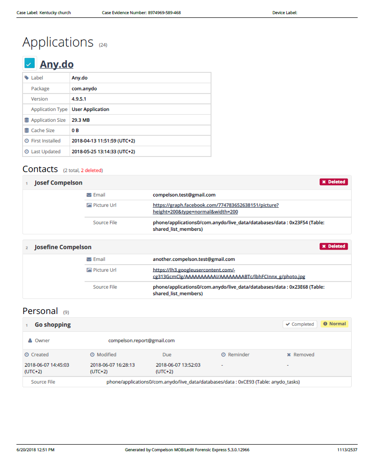Screen dimensions: 376x470
Task: Click the Deleted badge on Josef Compelson
Action: point(334,182)
